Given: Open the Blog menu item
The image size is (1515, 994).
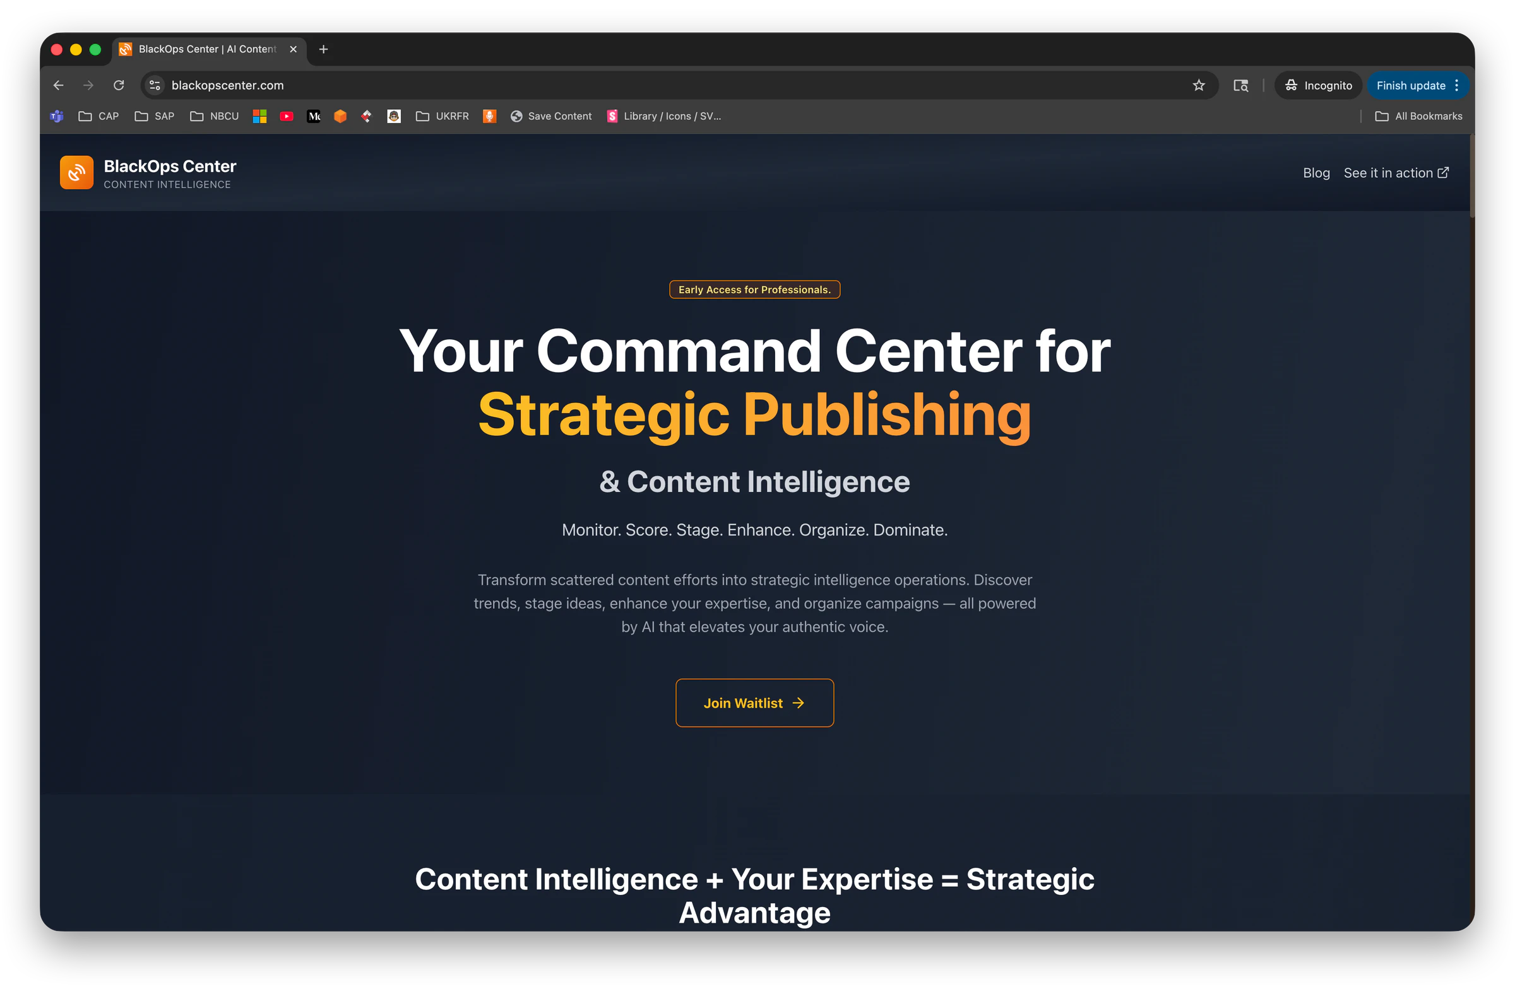Looking at the screenshot, I should 1316,172.
